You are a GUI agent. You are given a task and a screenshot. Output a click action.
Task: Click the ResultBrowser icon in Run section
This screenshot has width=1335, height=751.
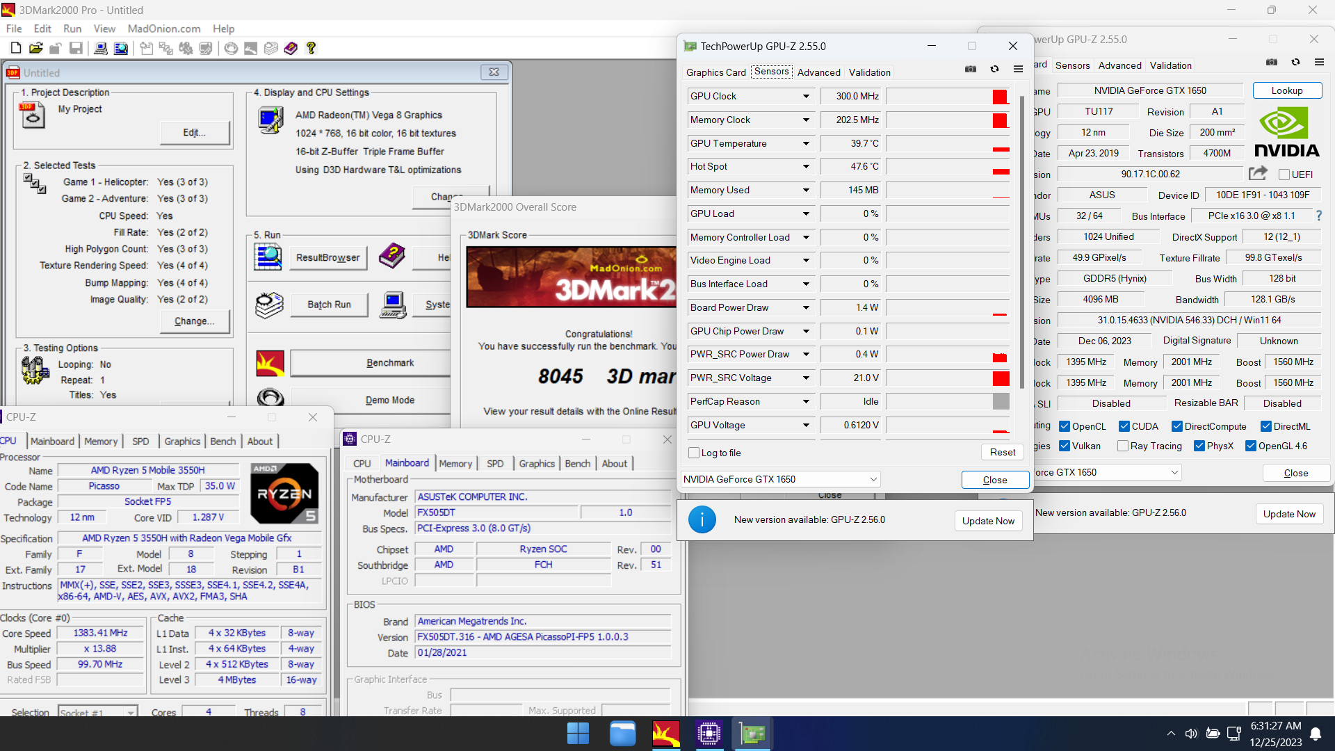click(268, 257)
